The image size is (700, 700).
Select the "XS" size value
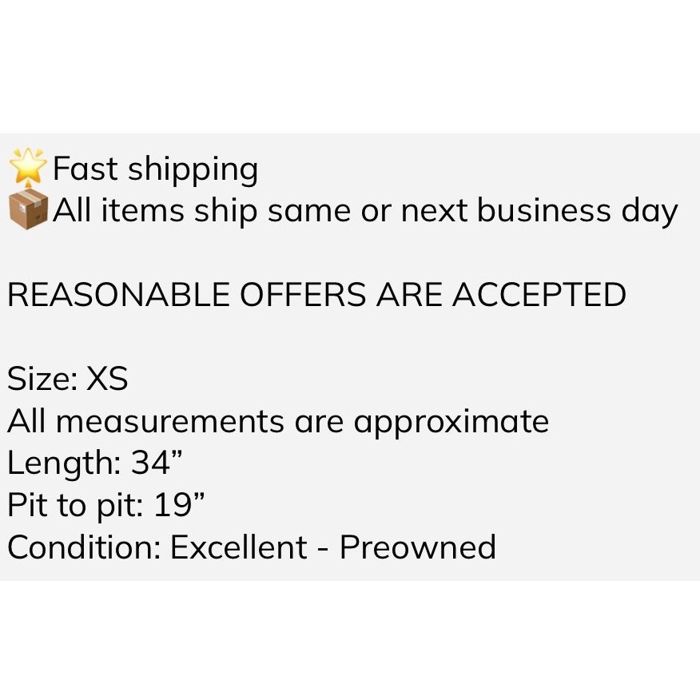[107, 379]
